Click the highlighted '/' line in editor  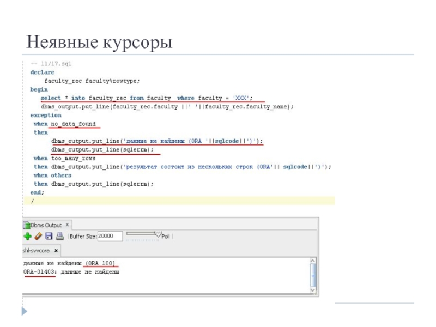[x=179, y=201]
